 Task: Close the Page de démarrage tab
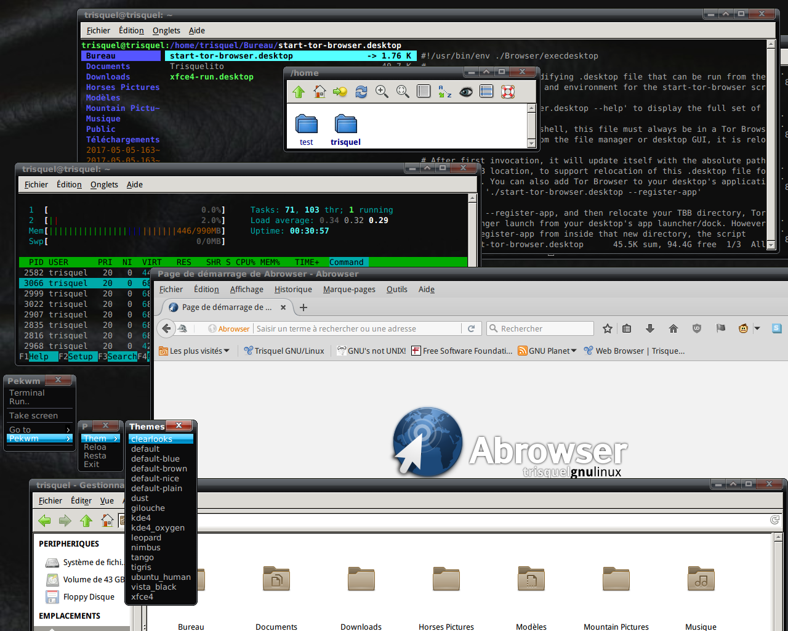pyautogui.click(x=283, y=307)
